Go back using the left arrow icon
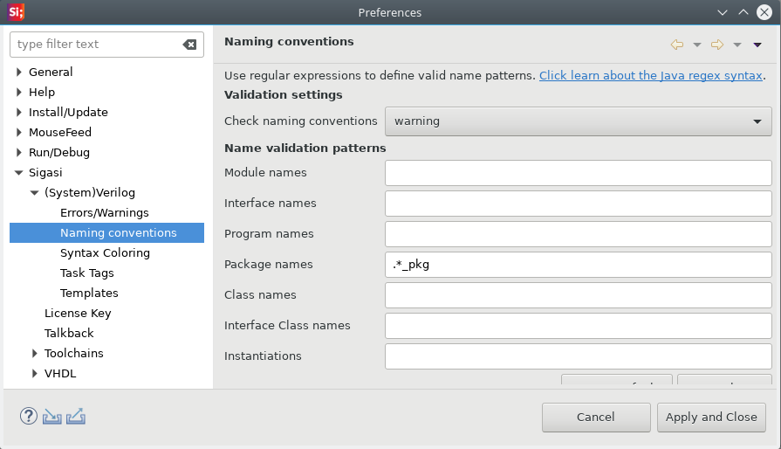This screenshot has width=781, height=449. (677, 45)
